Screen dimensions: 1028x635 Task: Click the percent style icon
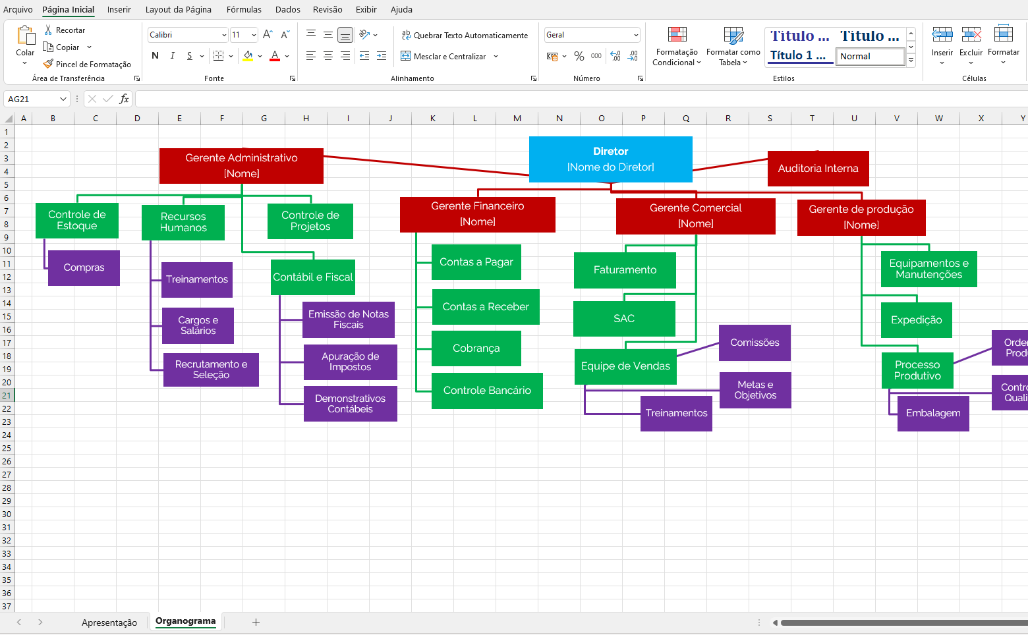coord(579,57)
